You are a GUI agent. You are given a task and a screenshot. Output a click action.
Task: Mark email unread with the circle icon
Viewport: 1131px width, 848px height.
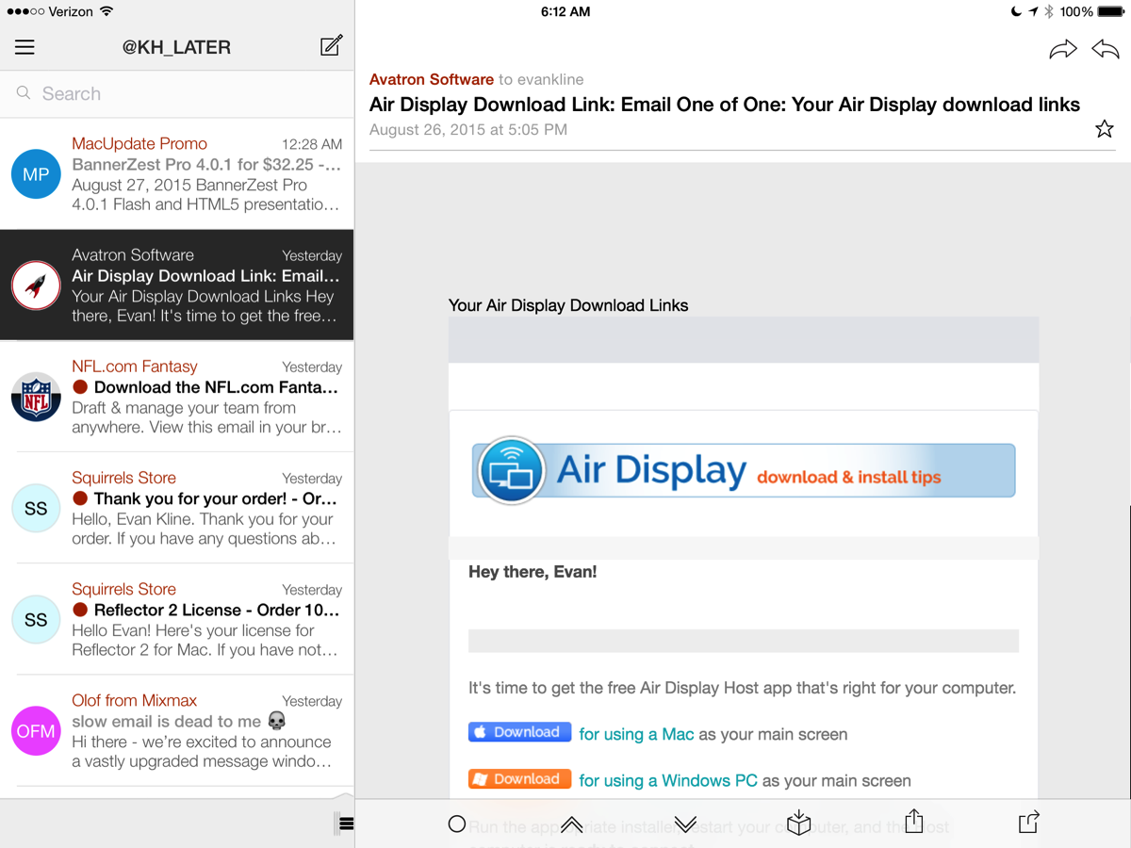[457, 823]
